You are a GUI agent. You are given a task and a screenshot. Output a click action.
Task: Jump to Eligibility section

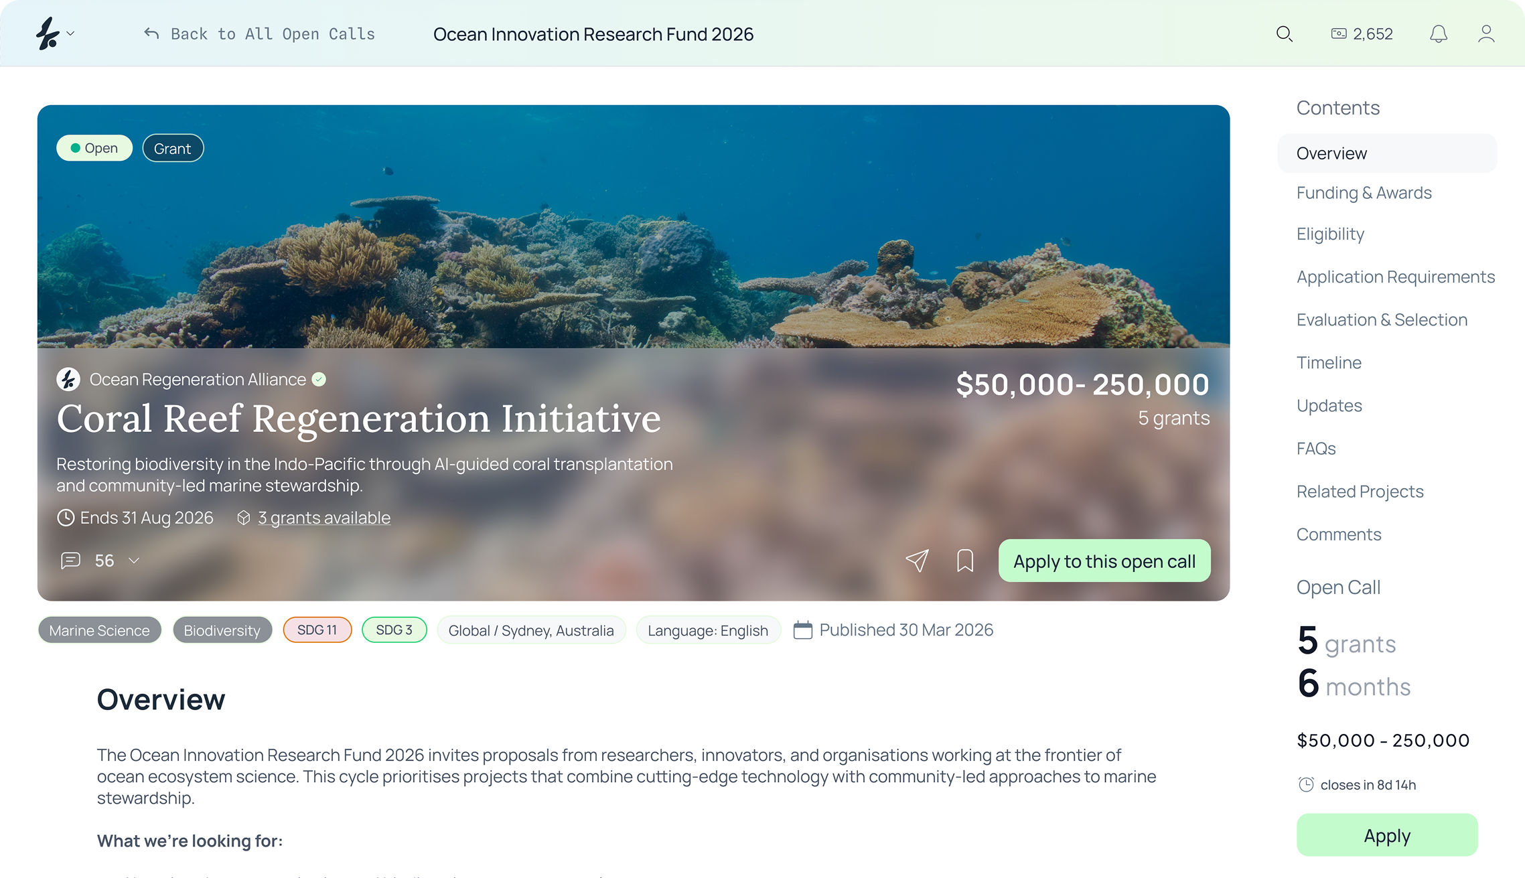click(1330, 234)
